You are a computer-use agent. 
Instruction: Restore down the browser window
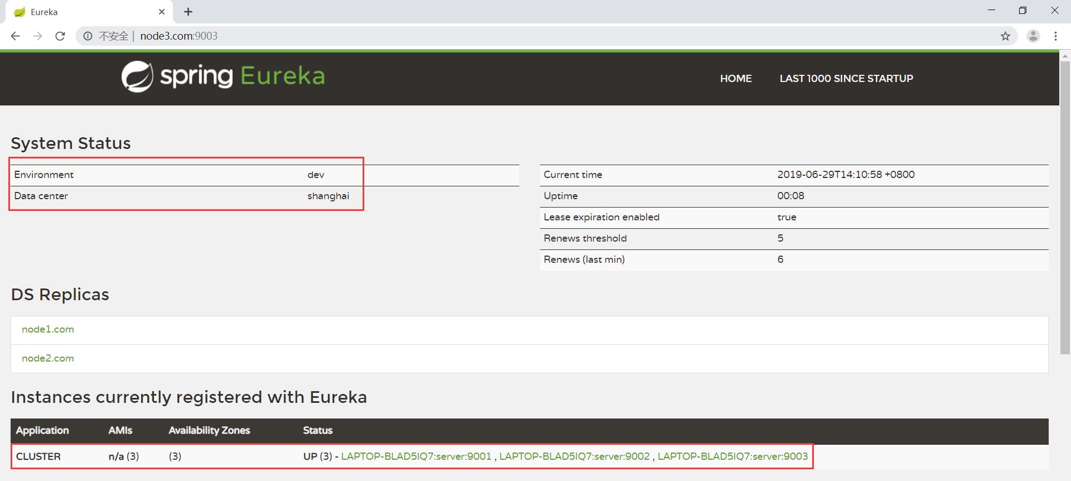pos(1022,11)
